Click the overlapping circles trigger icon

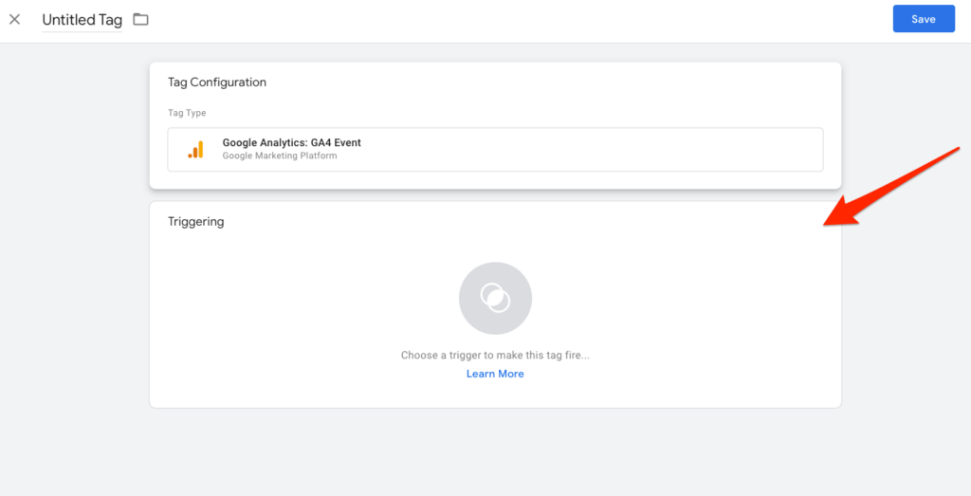[x=495, y=299]
